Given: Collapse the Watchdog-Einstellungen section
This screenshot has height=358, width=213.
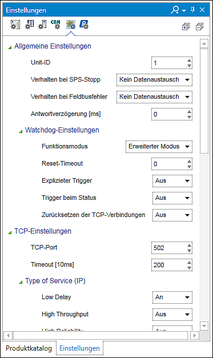Looking at the screenshot, I should tap(21, 131).
